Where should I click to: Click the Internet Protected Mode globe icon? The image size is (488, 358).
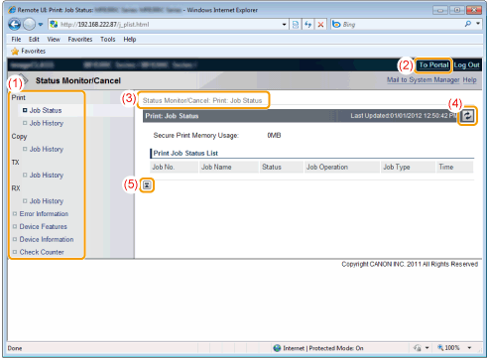tap(277, 348)
